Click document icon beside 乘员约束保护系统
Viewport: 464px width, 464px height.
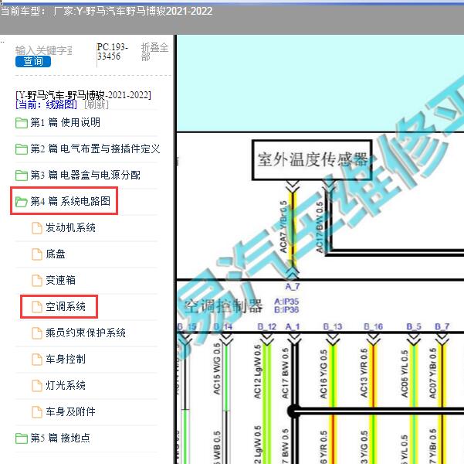[37, 333]
